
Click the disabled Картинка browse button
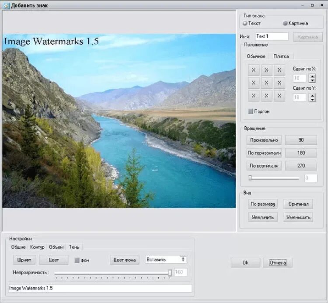click(x=308, y=37)
